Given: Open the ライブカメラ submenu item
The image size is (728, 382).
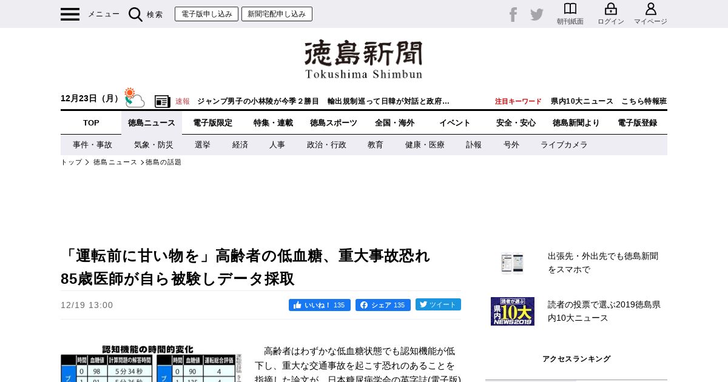Looking at the screenshot, I should click(x=564, y=145).
